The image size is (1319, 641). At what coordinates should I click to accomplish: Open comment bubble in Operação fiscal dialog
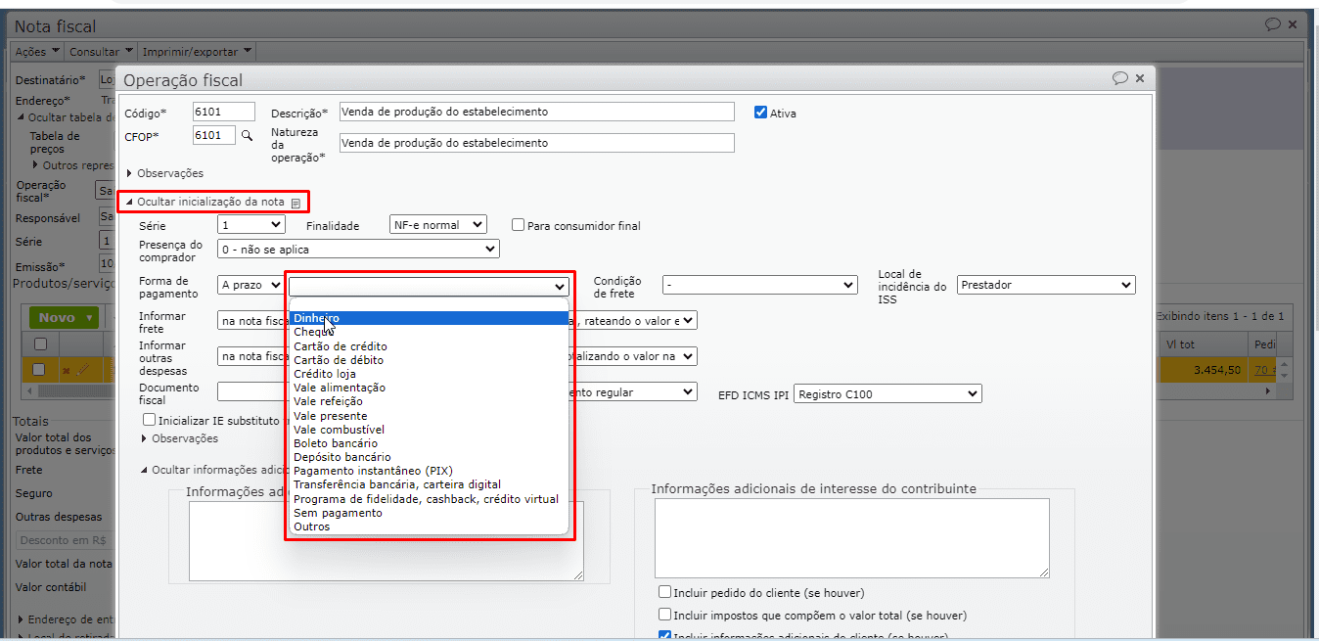pyautogui.click(x=1120, y=78)
